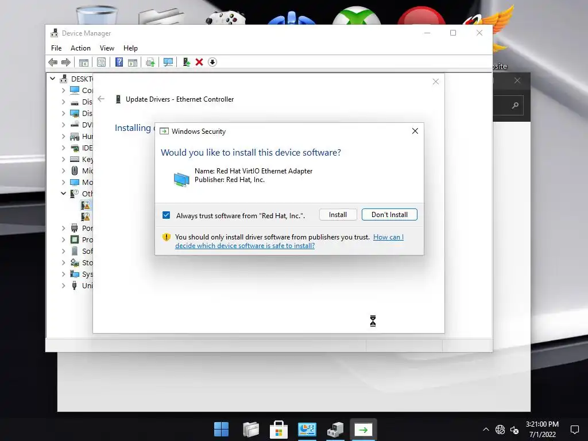
Task: Collapse the DESKTOP root tree node
Action: (x=52, y=79)
